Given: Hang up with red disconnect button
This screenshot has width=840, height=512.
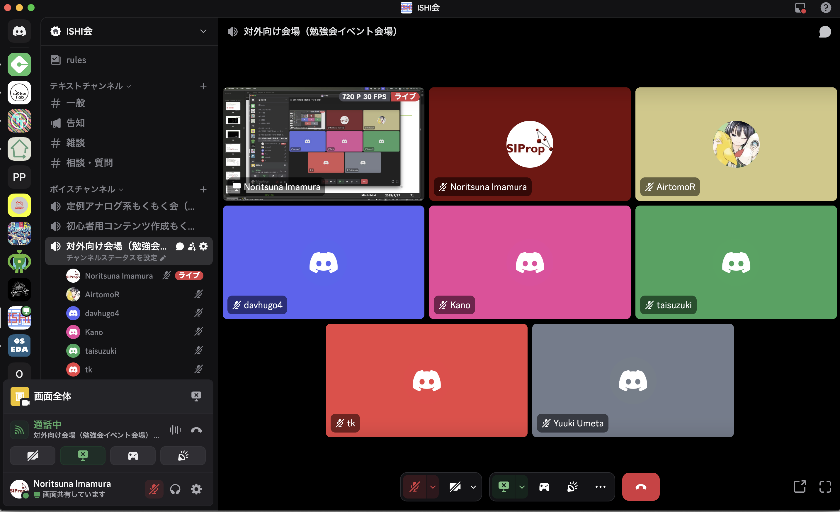Looking at the screenshot, I should pos(641,487).
